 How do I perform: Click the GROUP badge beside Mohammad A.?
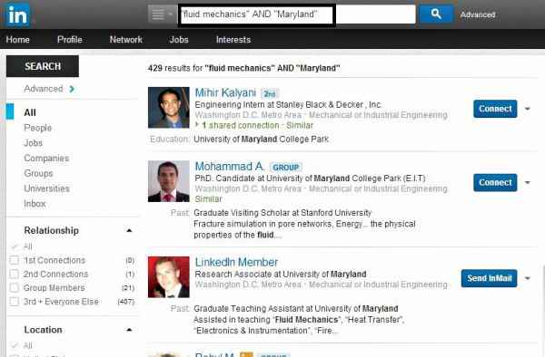286,168
